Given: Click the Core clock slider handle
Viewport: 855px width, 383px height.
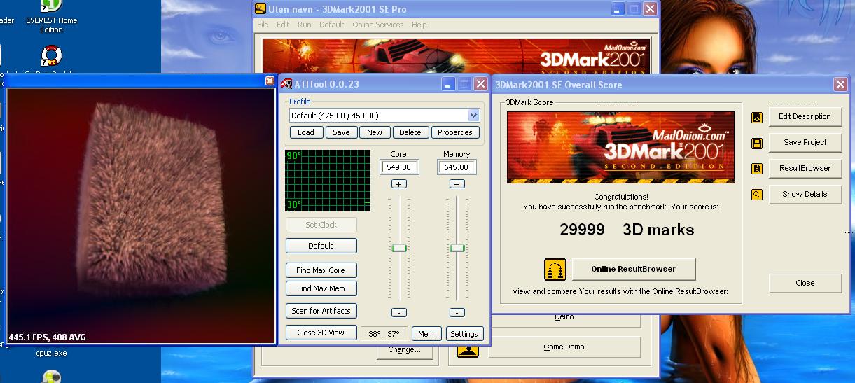Looking at the screenshot, I should [399, 248].
